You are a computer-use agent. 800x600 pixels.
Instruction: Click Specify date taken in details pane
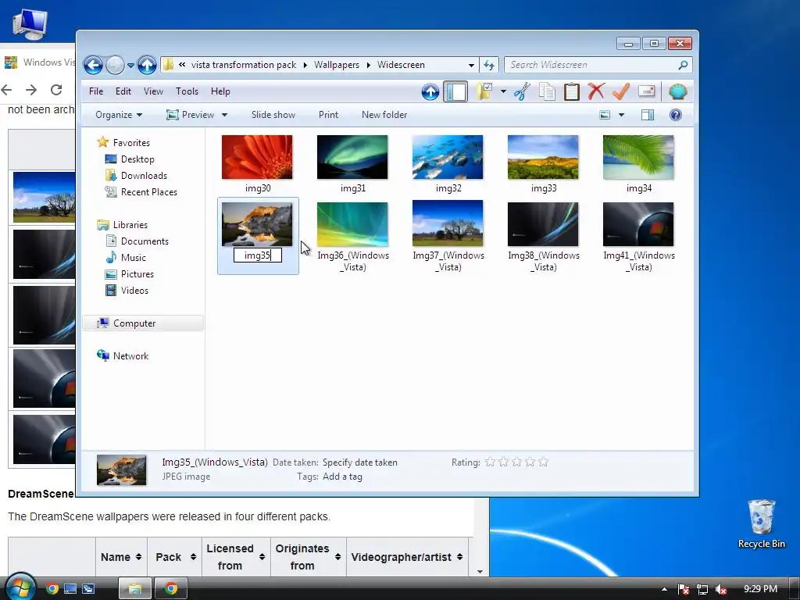click(359, 462)
